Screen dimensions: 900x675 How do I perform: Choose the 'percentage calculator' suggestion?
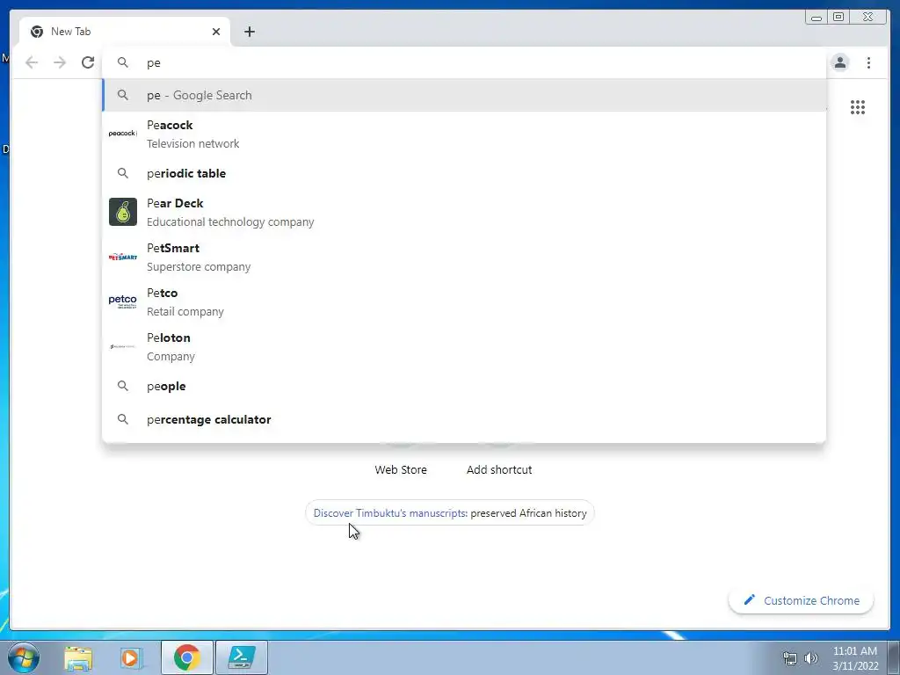[464, 419]
